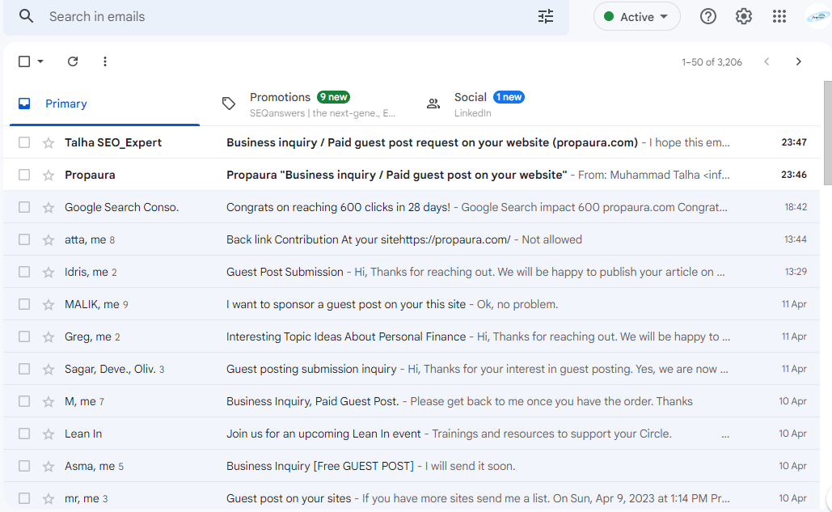Open Gmail Settings gear
832x512 pixels.
[743, 16]
